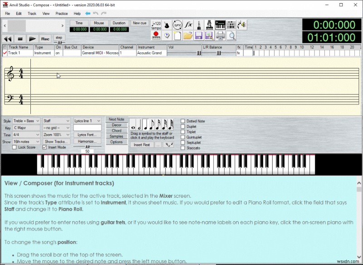Open the mixer sliders icon
The width and height of the screenshot is (363, 265).
click(x=231, y=25)
